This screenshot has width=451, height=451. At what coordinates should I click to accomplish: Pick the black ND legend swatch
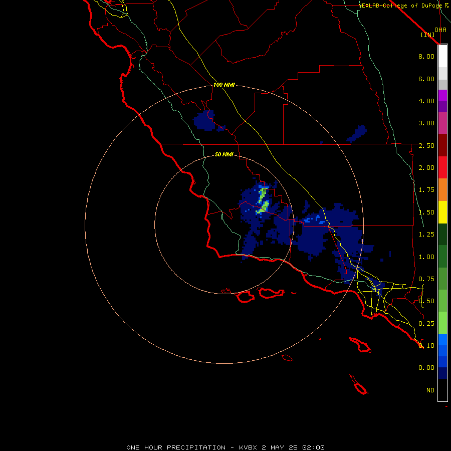pyautogui.click(x=442, y=390)
